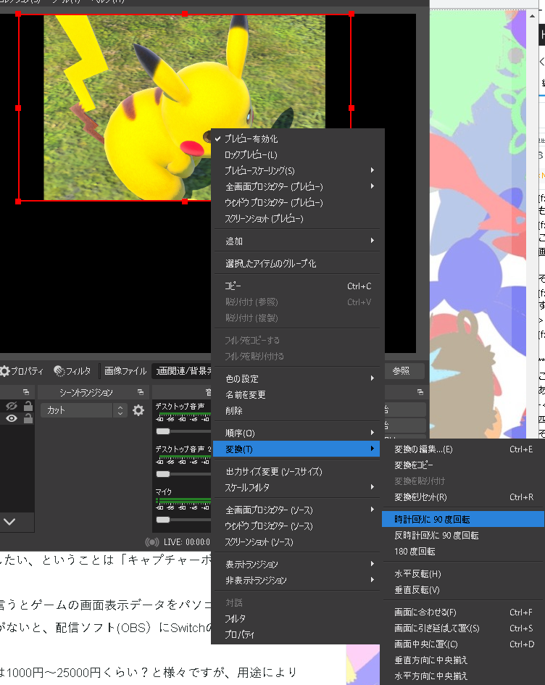Open transition settings gear beside カット
545x685 pixels.
pyautogui.click(x=138, y=410)
